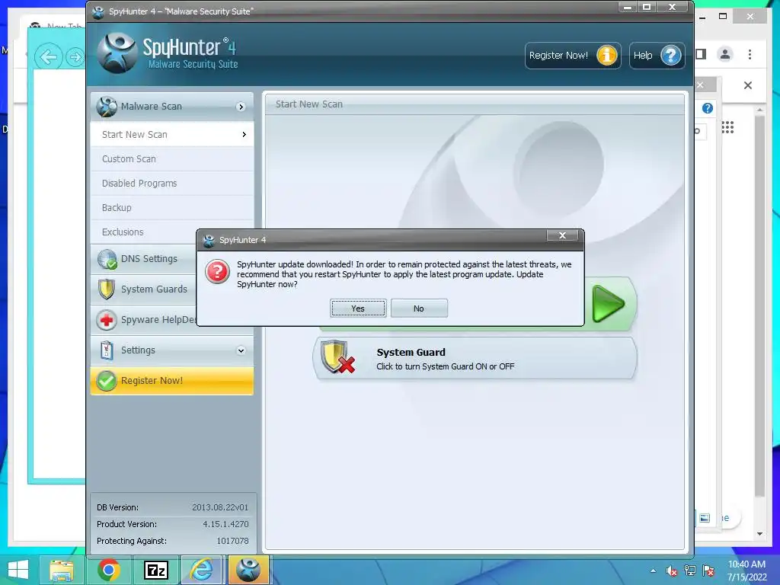Click the blue help icon in Chrome window
The width and height of the screenshot is (780, 585).
708,108
